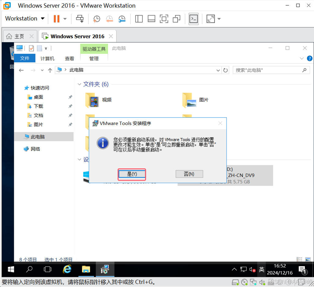Switch to large icons view in status bar
The image size is (314, 287).
pyautogui.click(x=308, y=259)
